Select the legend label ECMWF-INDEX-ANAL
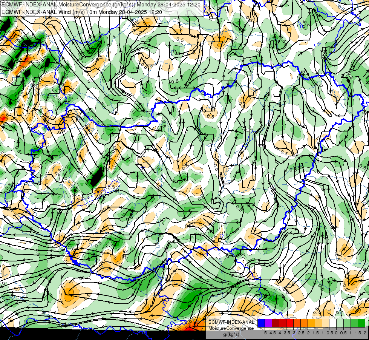Viewport: 369px width, 340px height. (x=231, y=322)
